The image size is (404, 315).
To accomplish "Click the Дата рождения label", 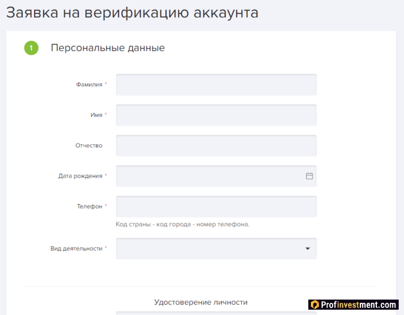I will pos(80,176).
